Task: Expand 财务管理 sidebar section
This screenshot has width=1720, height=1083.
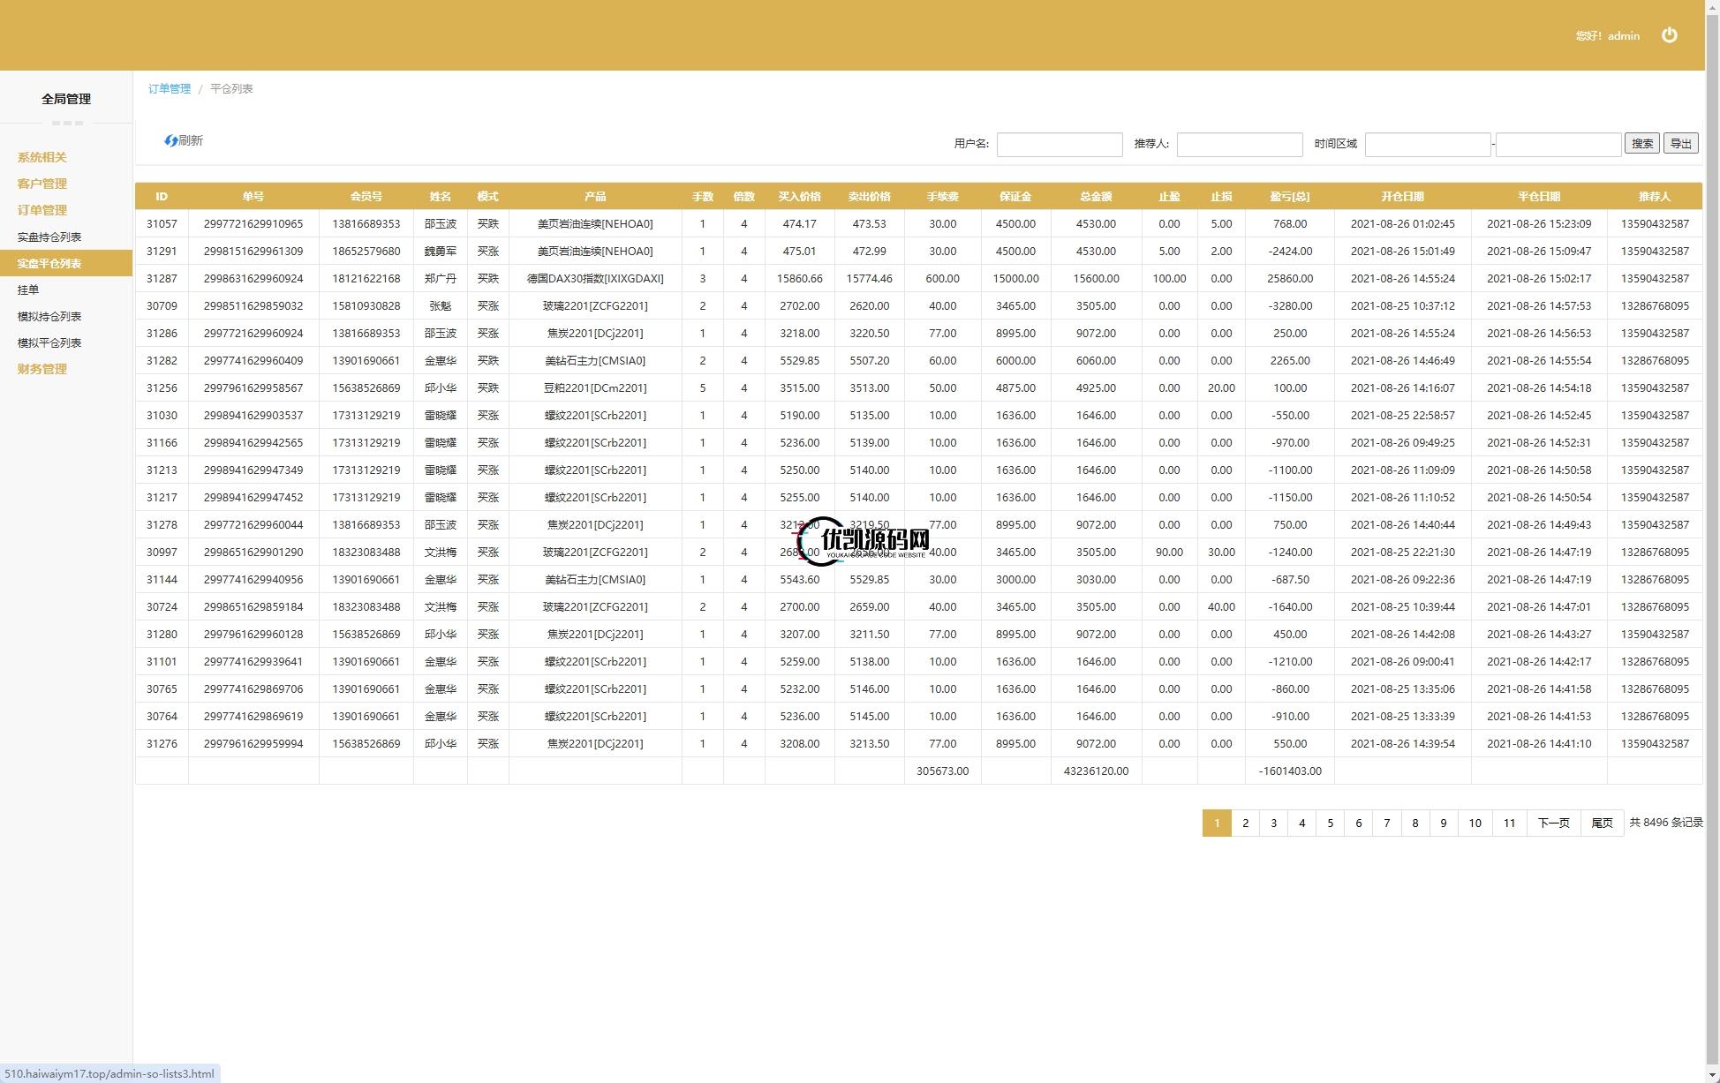Action: point(41,369)
